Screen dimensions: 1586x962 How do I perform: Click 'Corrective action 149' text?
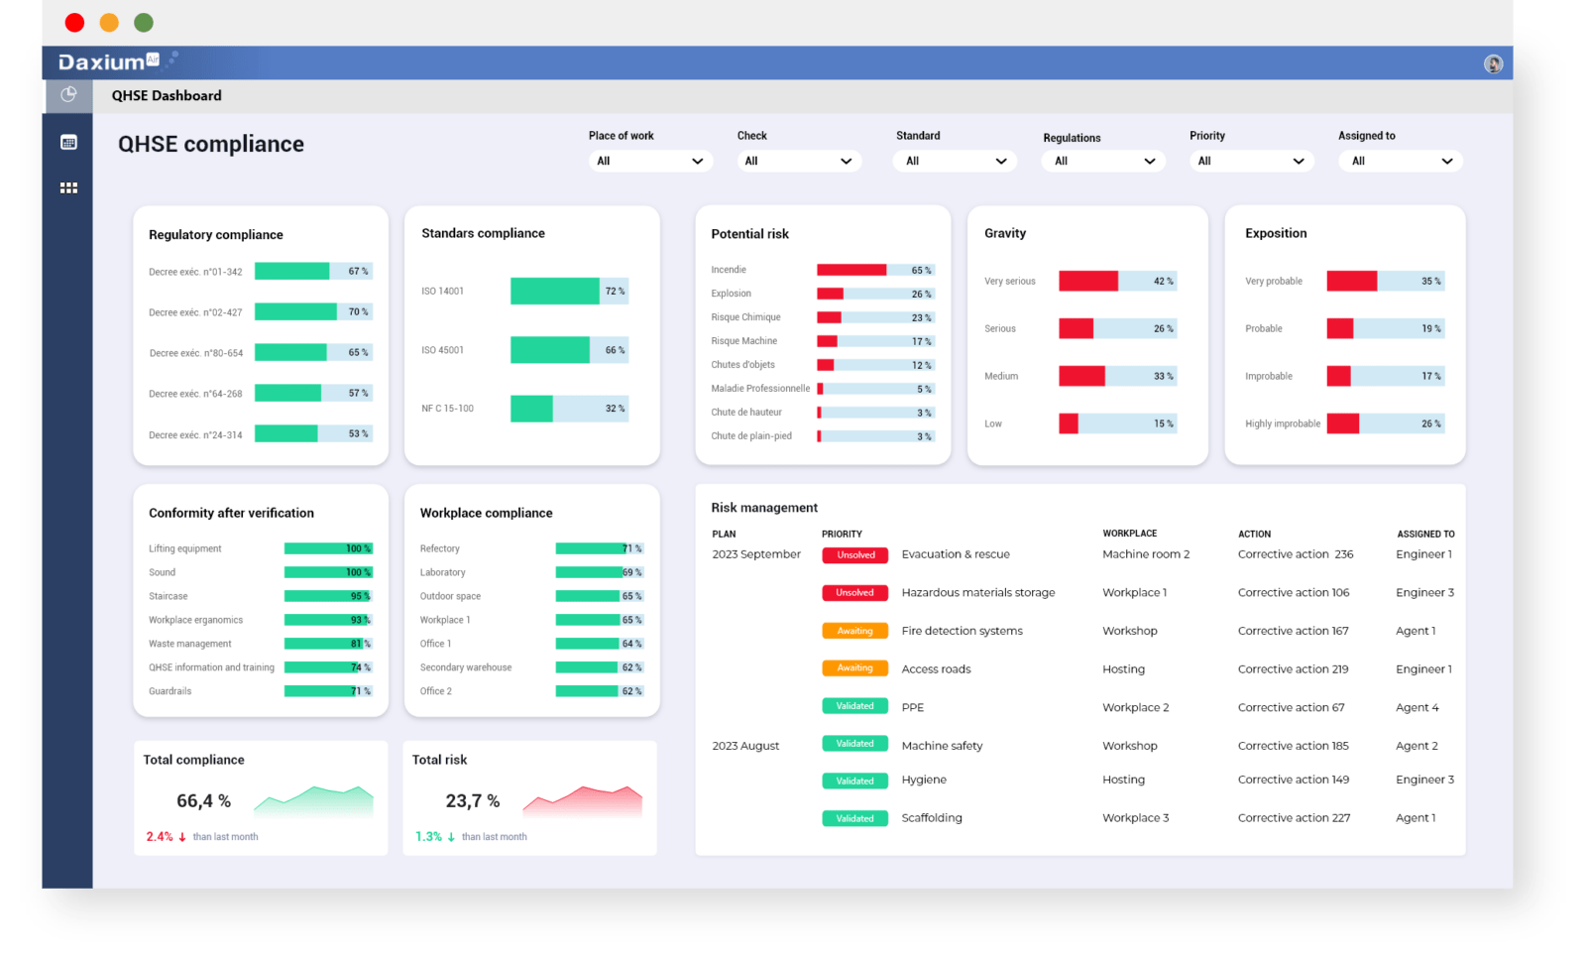point(1294,780)
